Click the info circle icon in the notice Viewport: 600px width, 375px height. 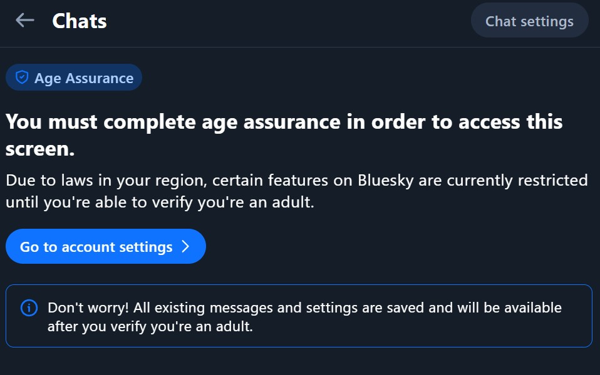(29, 308)
